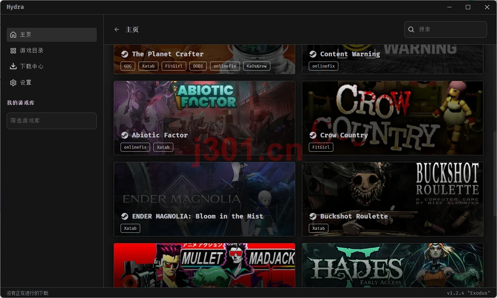This screenshot has height=298, width=497.
Task: Select Xatab tag on The Planet Crafter
Action: 148,66
